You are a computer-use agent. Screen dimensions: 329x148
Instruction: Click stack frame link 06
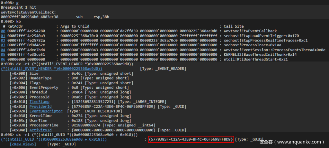3,60
